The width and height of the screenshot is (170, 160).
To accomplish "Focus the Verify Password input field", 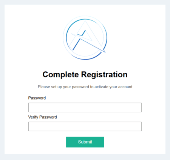I will point(85,126).
